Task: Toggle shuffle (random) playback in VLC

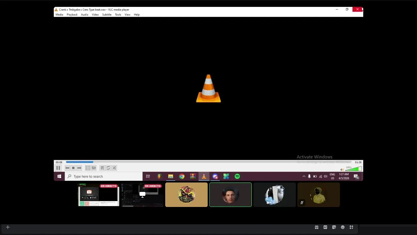Action: [x=114, y=168]
